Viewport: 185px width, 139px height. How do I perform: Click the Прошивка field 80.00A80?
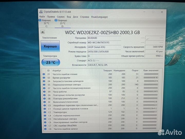click(104, 38)
